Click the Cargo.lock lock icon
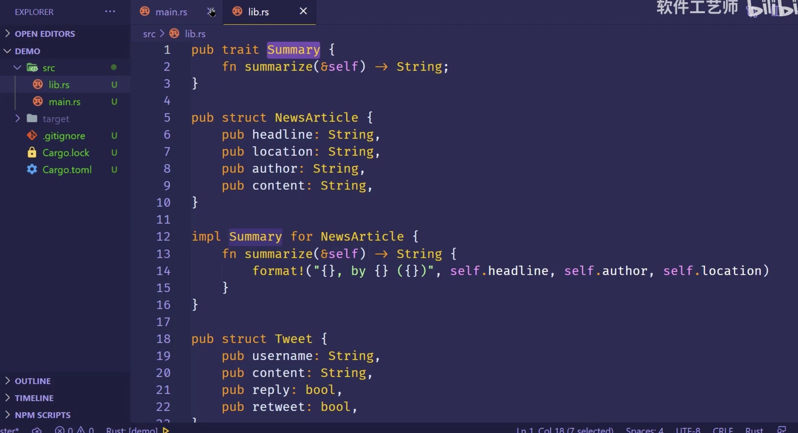 [x=32, y=152]
